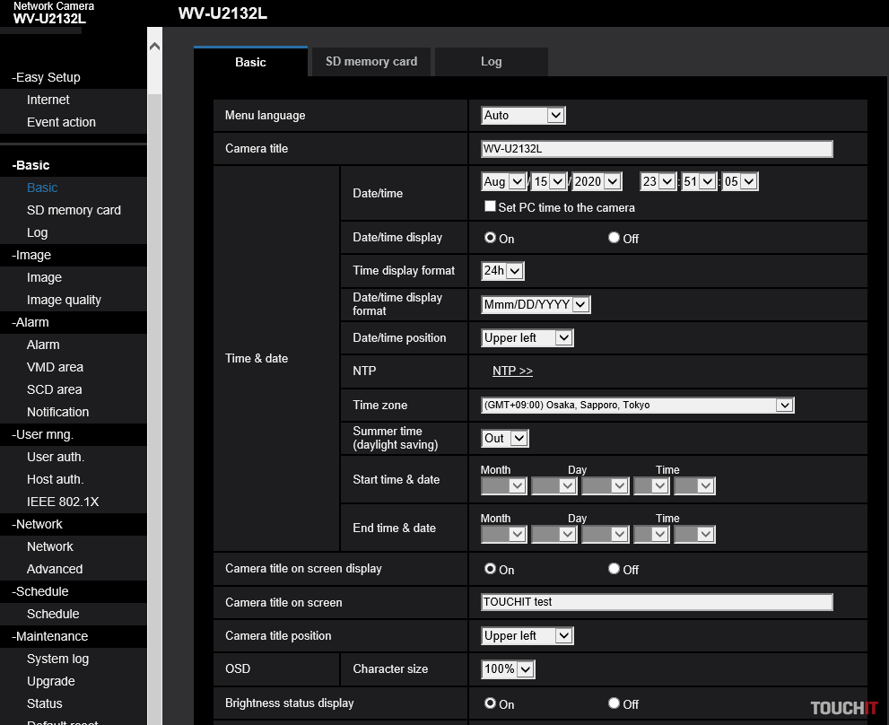Edit the Camera title on screen field
Image resolution: width=889 pixels, height=725 pixels.
click(x=655, y=602)
